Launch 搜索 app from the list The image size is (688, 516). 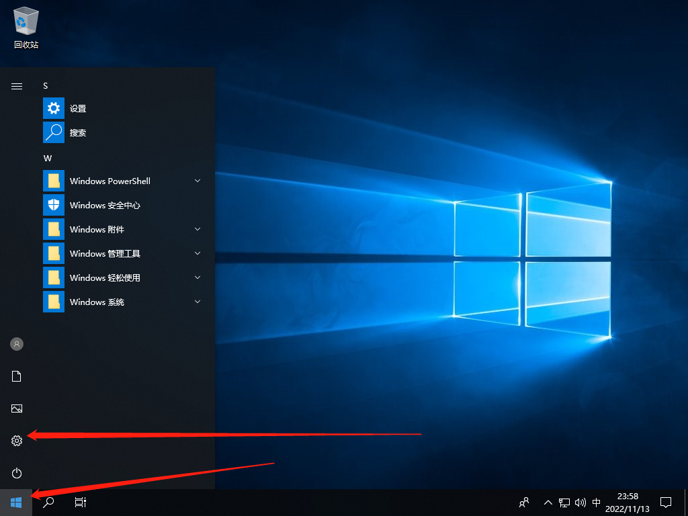click(123, 132)
